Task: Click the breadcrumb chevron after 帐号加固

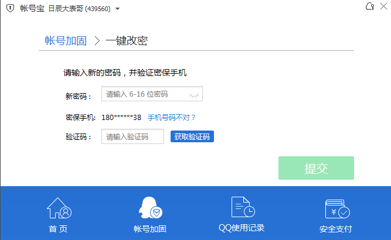Action: [x=97, y=41]
